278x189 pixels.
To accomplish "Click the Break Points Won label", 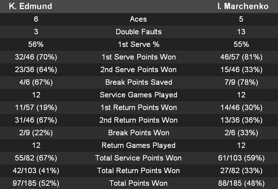I will click(x=138, y=133).
